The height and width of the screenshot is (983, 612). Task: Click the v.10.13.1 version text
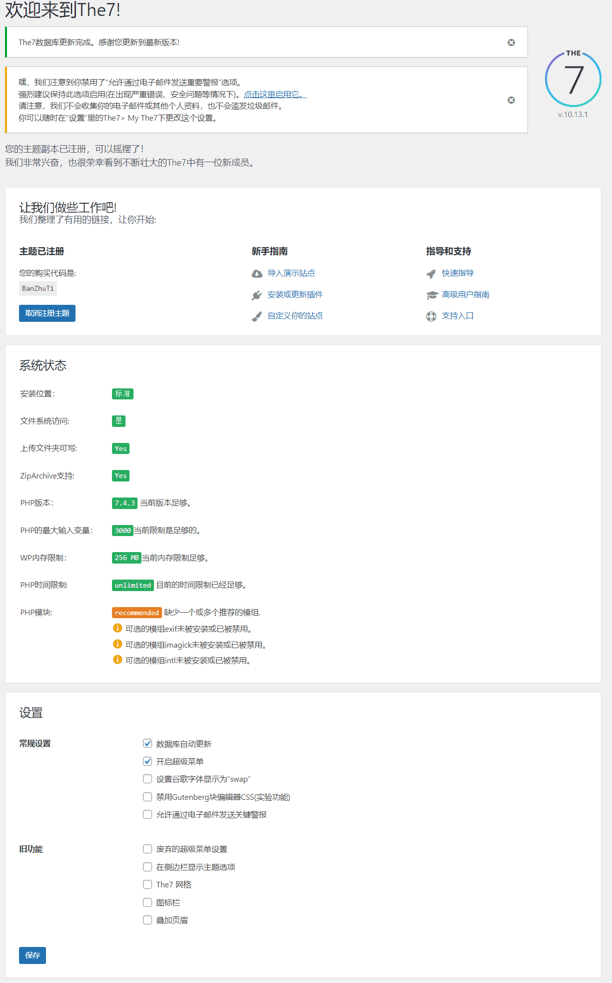(x=573, y=115)
